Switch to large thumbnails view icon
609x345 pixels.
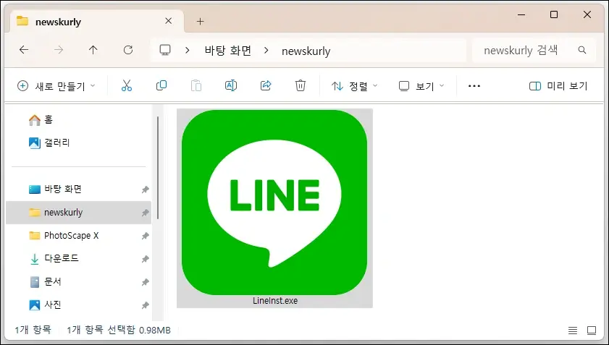(x=592, y=331)
